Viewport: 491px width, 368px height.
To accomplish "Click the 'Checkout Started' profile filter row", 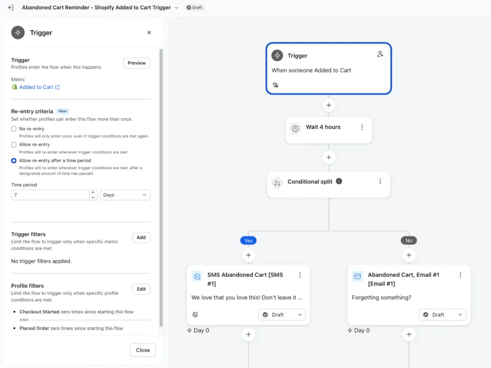I will 76,312.
